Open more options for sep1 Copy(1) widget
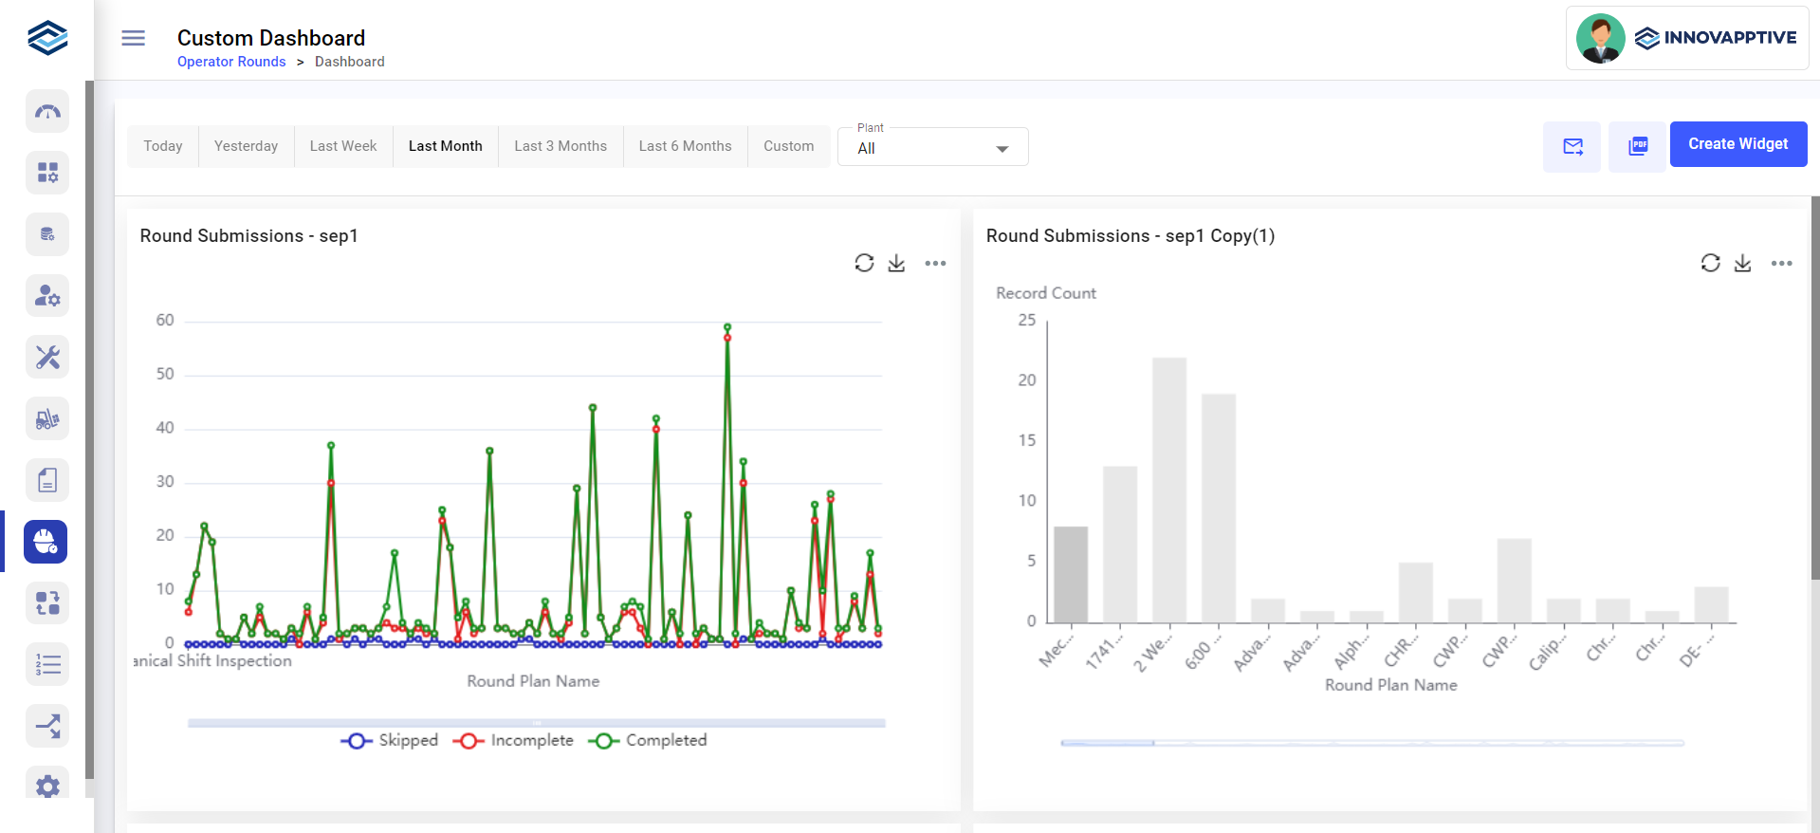Viewport: 1820px width, 833px height. (1781, 263)
